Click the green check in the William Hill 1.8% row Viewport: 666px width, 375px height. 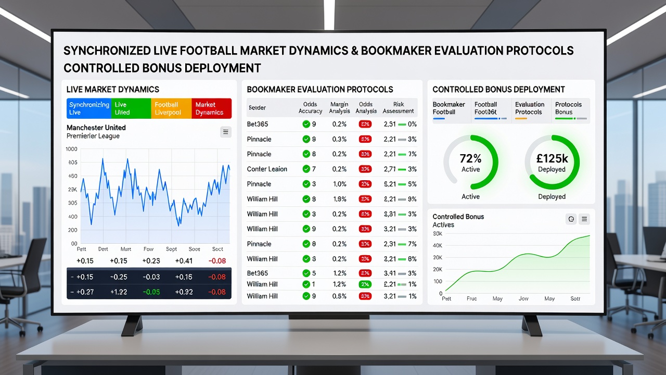pyautogui.click(x=306, y=199)
